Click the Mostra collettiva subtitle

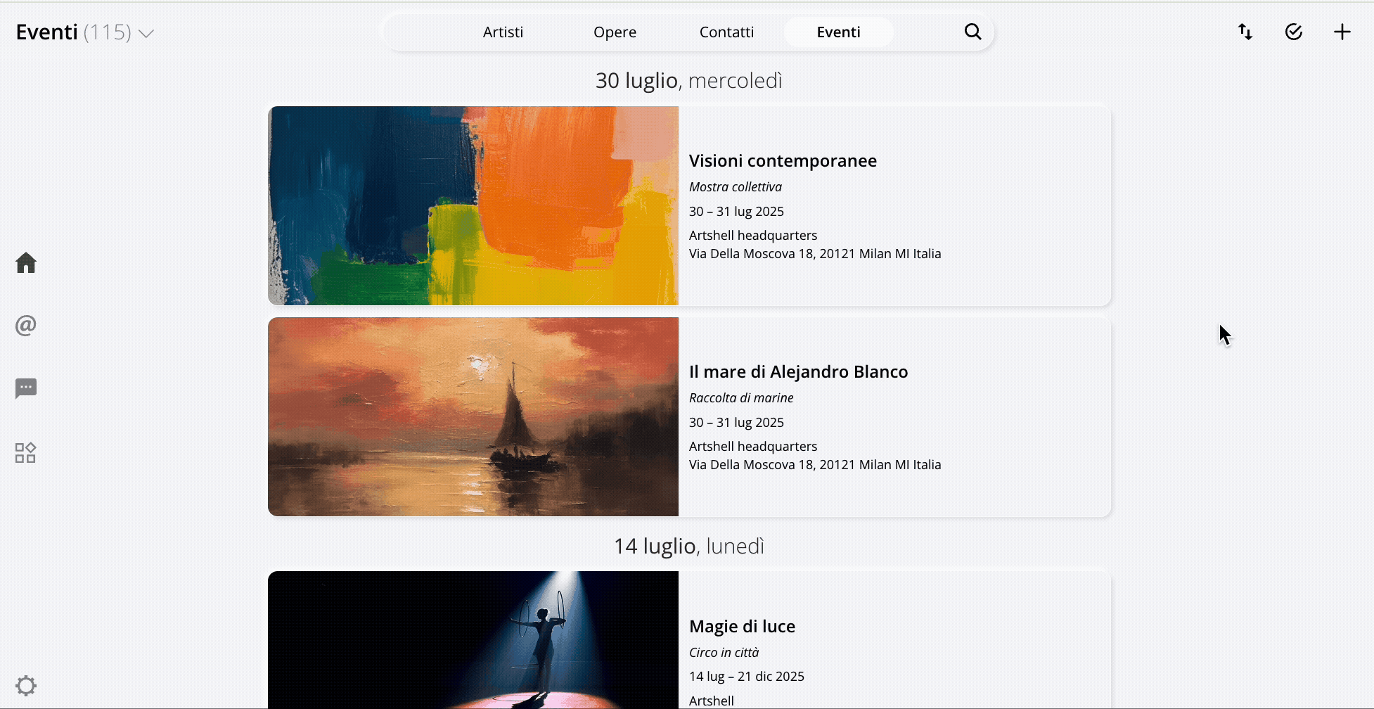736,186
